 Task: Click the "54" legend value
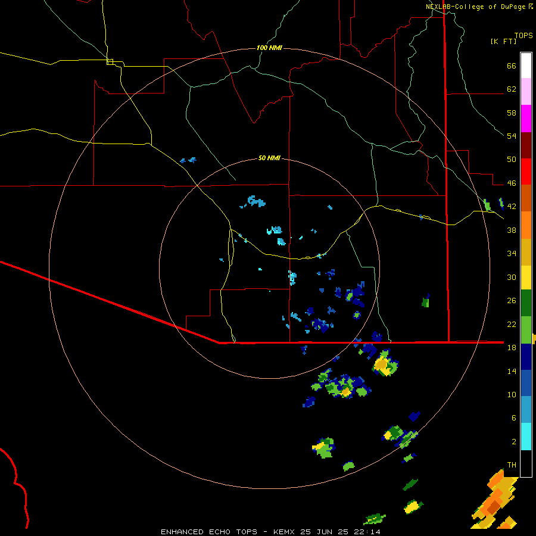512,136
